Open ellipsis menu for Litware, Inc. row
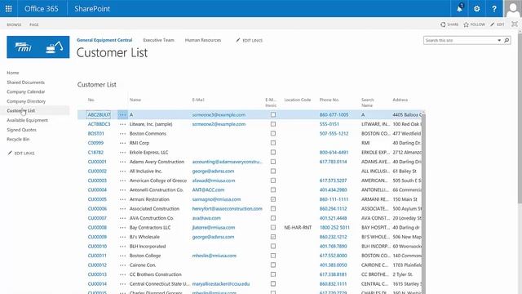522x294 pixels. 122,124
